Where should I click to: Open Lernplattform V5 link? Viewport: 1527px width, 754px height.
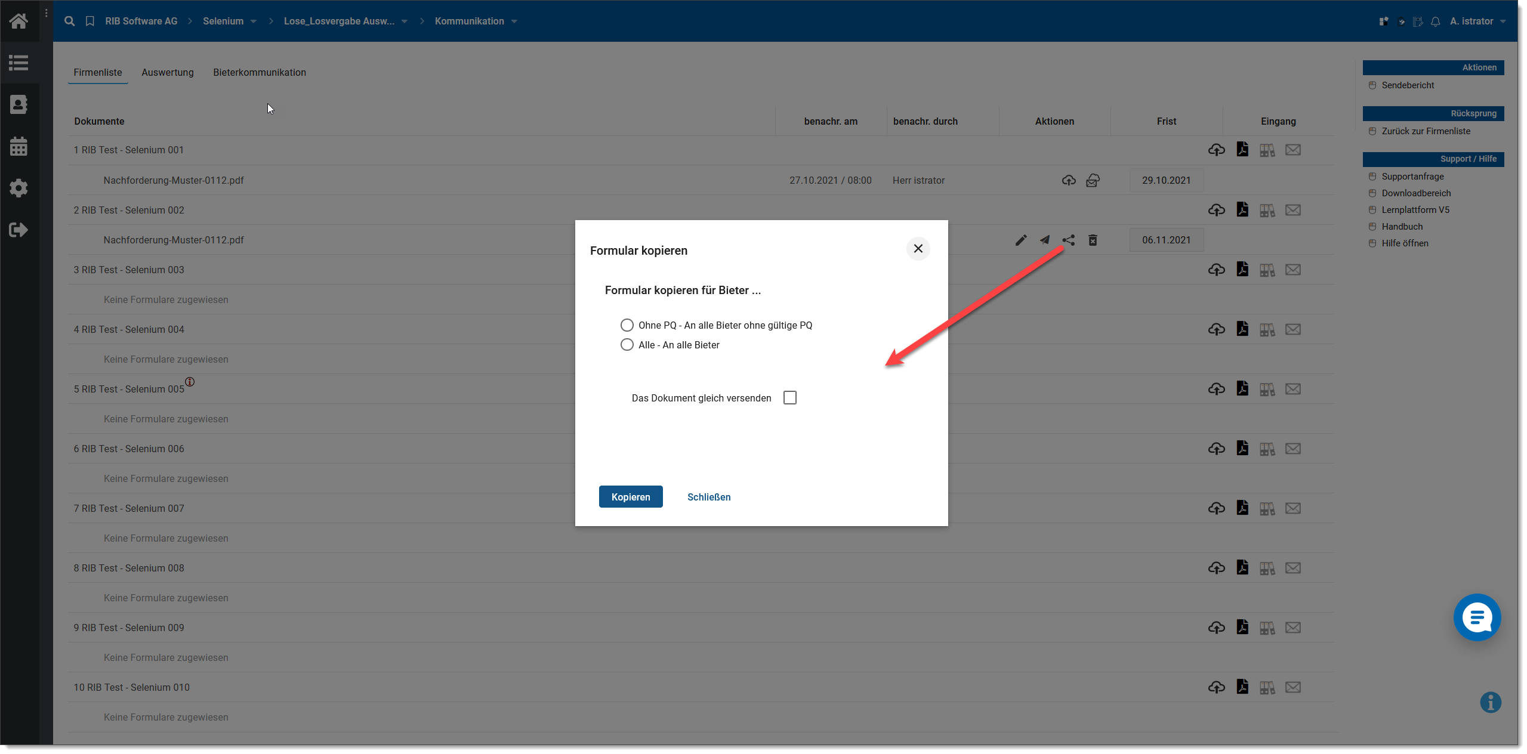pos(1415,210)
